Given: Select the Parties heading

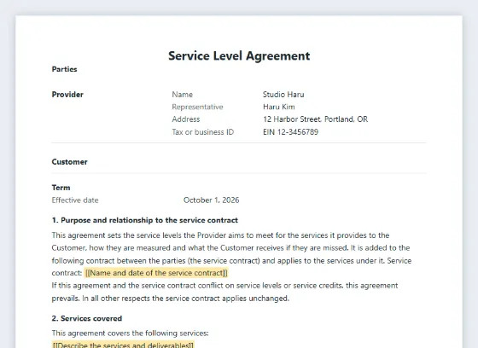Looking at the screenshot, I should (64, 69).
